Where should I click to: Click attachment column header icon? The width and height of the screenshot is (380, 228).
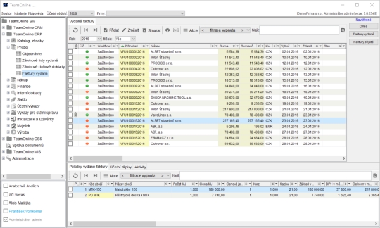tap(76, 46)
